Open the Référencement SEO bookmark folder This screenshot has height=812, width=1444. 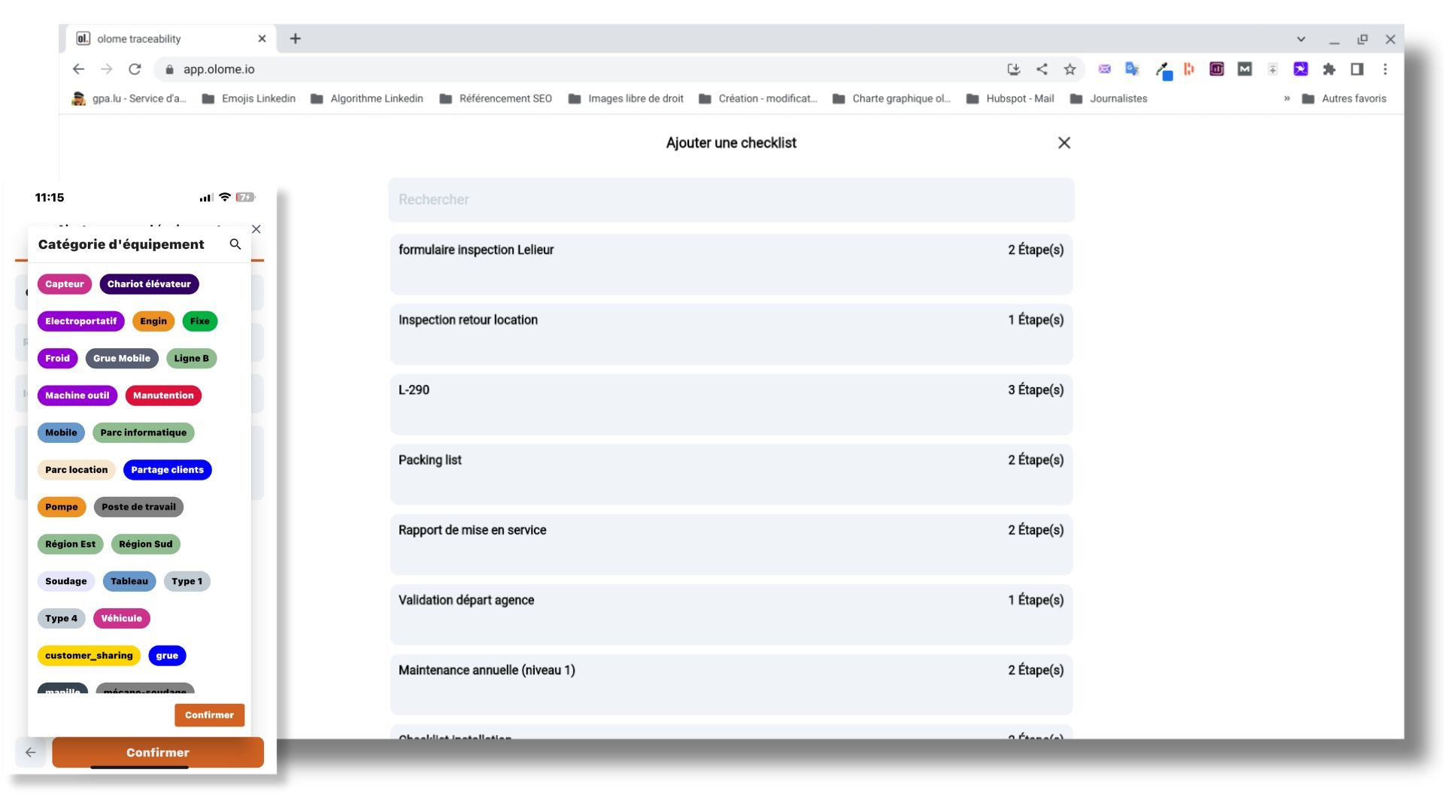(496, 98)
